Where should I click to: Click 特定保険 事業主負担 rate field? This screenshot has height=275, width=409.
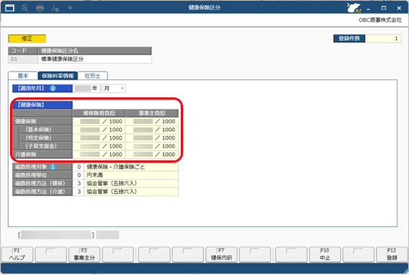pos(152,138)
